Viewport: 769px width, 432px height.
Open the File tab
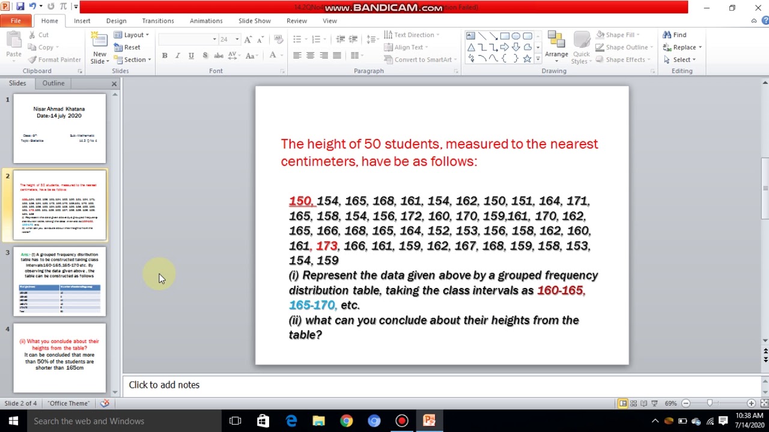(16, 21)
